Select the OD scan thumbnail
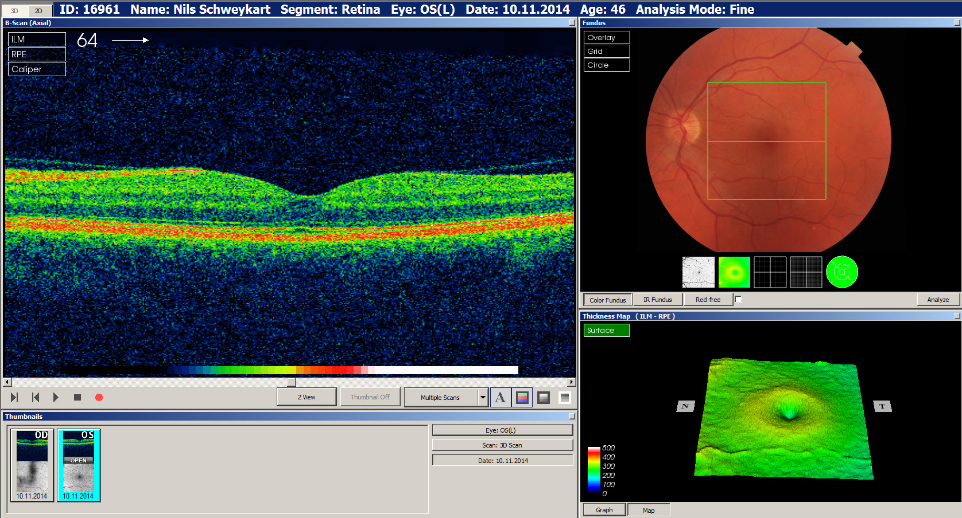Image resolution: width=962 pixels, height=518 pixels. tap(32, 465)
